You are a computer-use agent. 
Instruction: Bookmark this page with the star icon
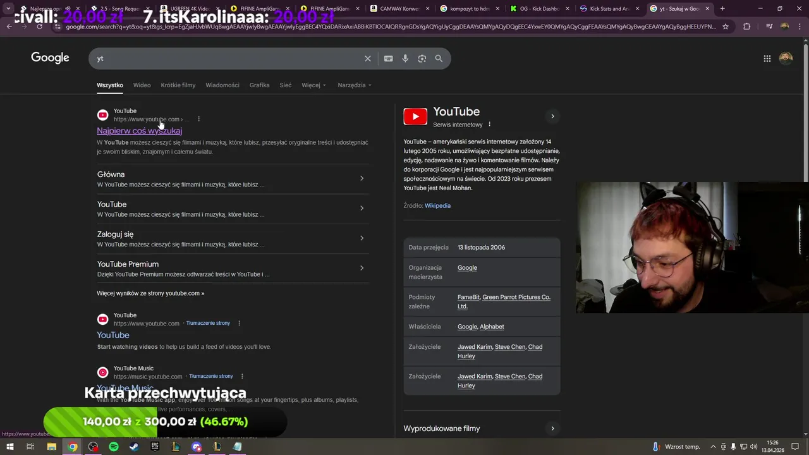[x=726, y=27]
